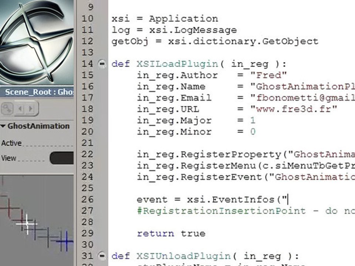Click the "Fred" string value
Screen dimensions: 355x266
point(269,75)
